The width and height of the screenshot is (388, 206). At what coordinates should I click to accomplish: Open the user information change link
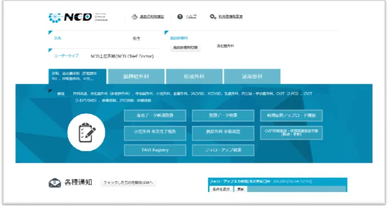[x=231, y=17]
